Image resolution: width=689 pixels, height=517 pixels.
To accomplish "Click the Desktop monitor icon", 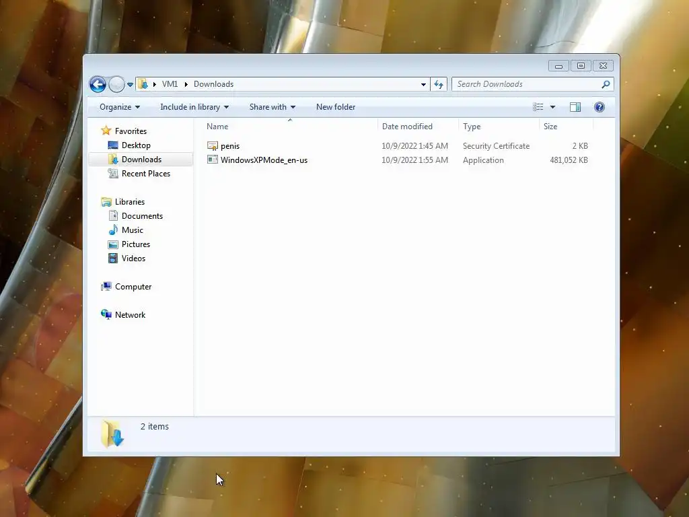I will (x=113, y=145).
